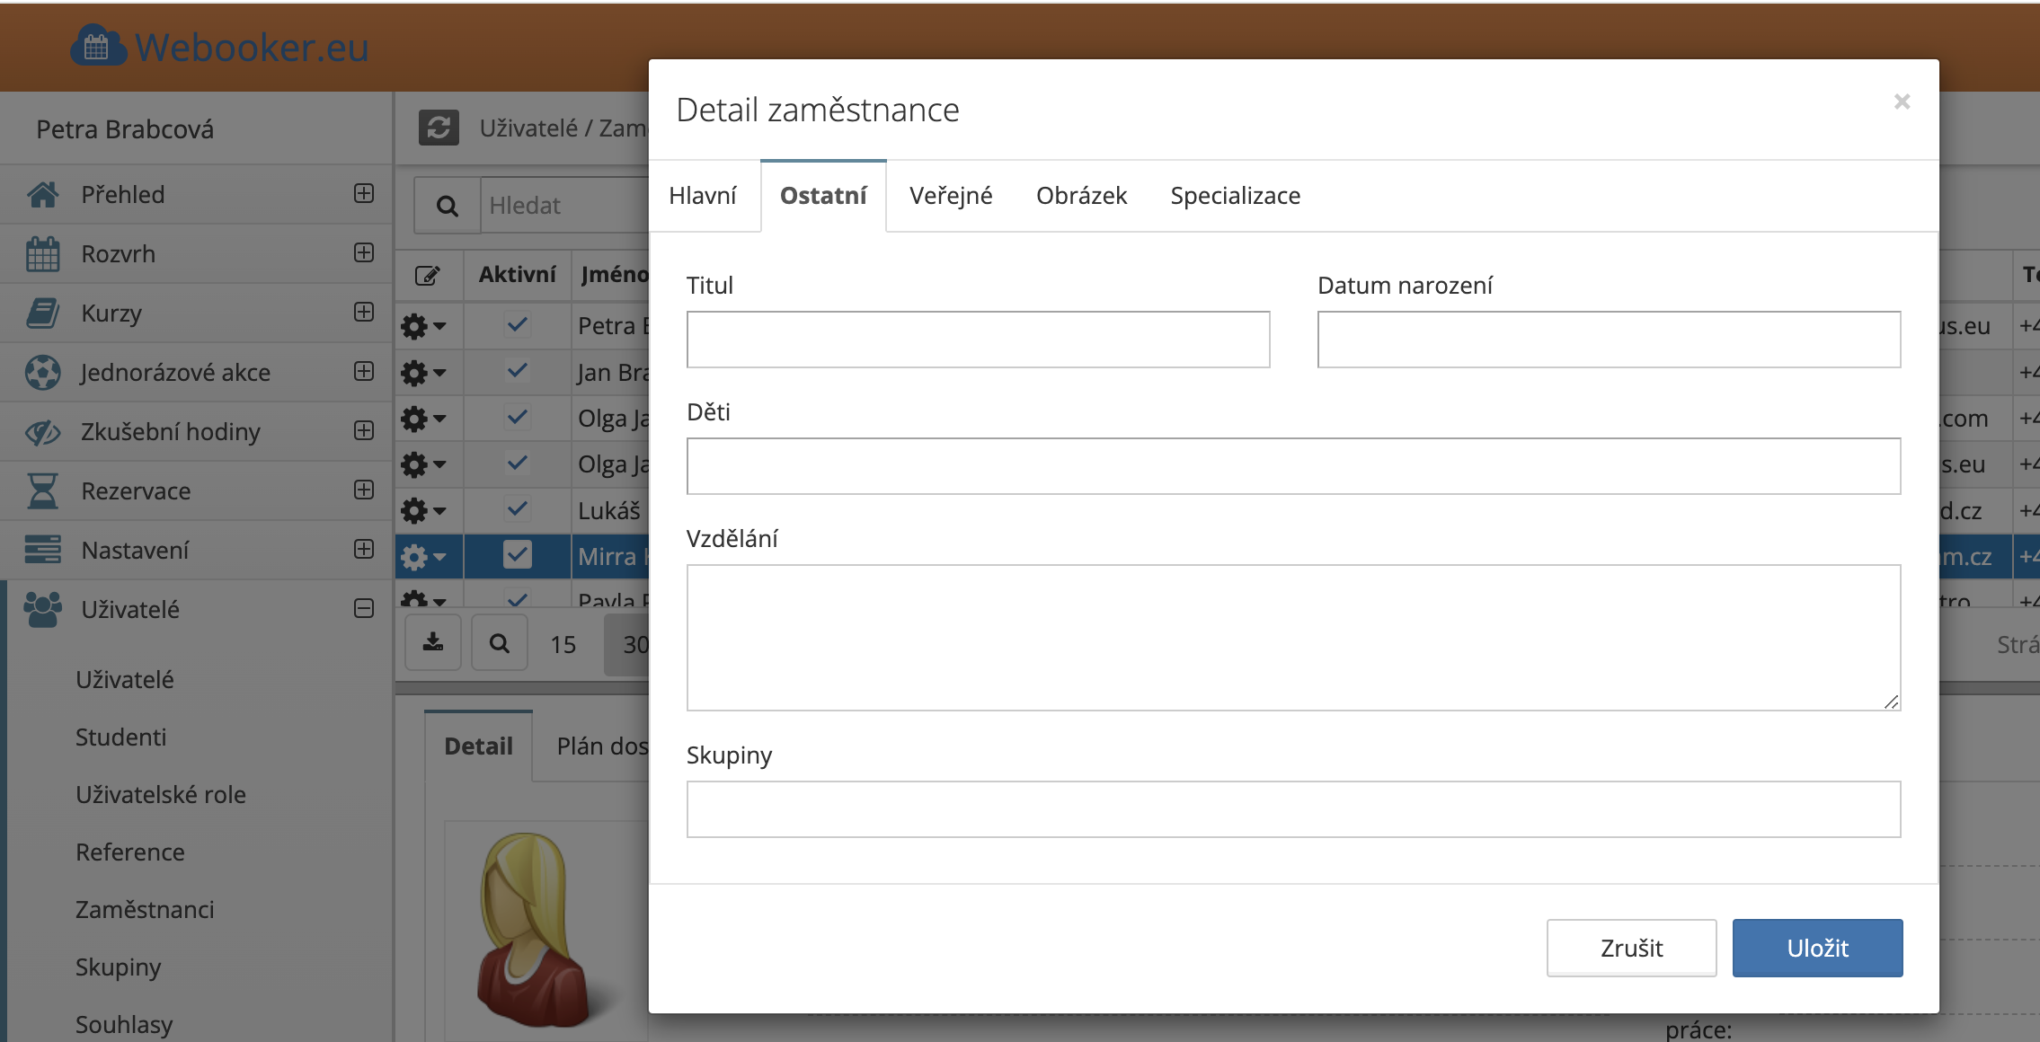Switch to the Specializace tab
Screen dimensions: 2040x1042
coord(1235,196)
